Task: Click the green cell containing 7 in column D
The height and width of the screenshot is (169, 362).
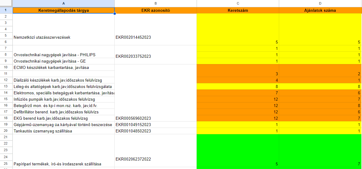Action: pyautogui.click(x=320, y=151)
